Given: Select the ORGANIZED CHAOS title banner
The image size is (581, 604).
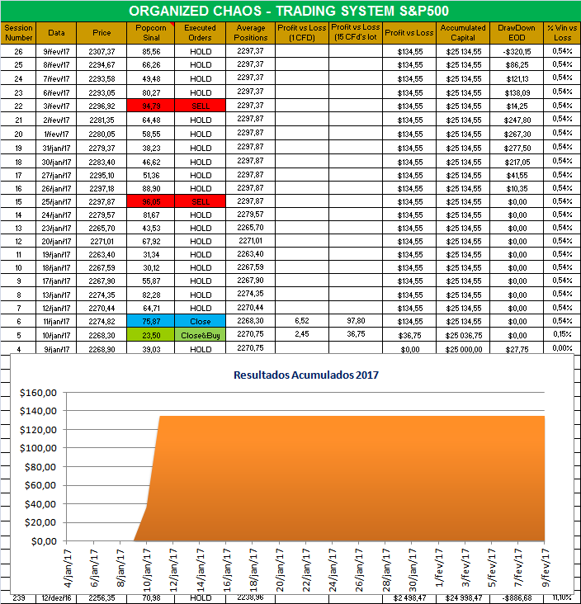Looking at the screenshot, I should tap(290, 11).
